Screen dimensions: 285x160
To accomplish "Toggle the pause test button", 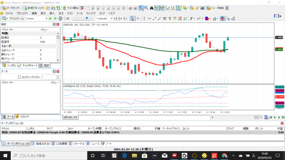I will click(68, 18).
